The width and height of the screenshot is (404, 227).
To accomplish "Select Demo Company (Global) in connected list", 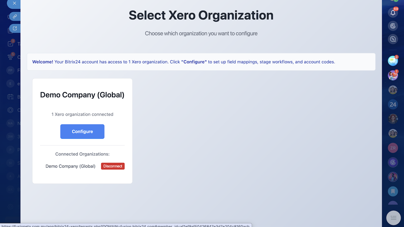I will tap(70, 166).
